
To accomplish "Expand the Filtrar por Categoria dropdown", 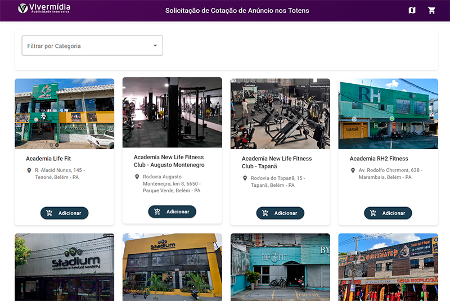I will coord(92,46).
